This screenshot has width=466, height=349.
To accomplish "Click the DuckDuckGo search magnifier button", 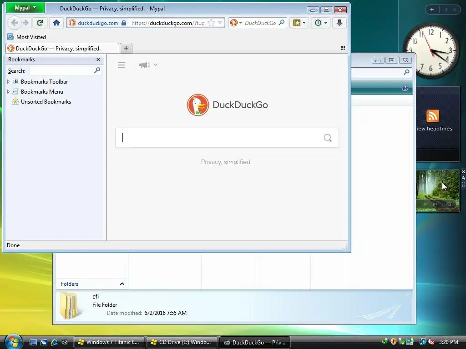I will (x=328, y=138).
